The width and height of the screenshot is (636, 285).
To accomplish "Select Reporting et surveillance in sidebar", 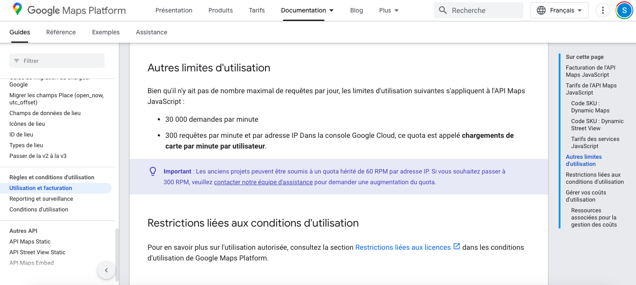I will [x=41, y=199].
